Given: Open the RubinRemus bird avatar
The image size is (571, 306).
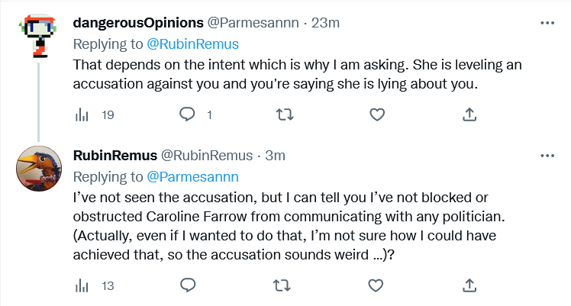Looking at the screenshot, I should tap(39, 169).
